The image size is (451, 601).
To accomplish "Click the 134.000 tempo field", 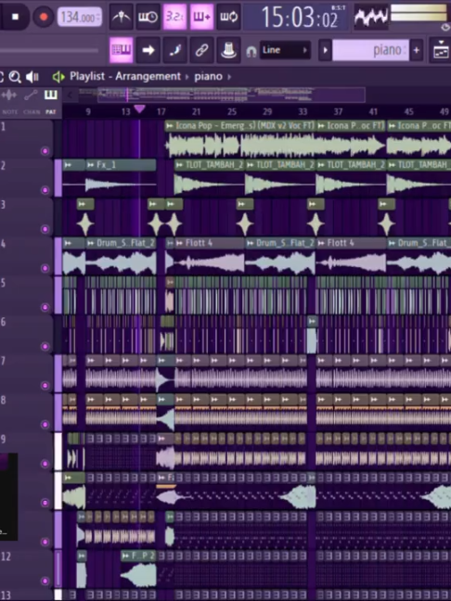I will tap(80, 18).
